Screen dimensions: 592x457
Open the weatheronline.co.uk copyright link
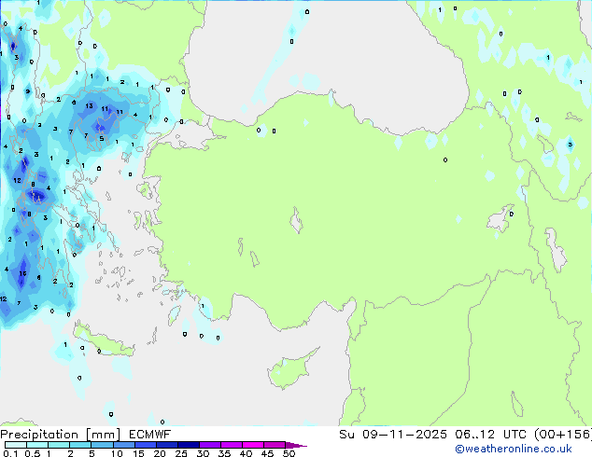coord(514,449)
